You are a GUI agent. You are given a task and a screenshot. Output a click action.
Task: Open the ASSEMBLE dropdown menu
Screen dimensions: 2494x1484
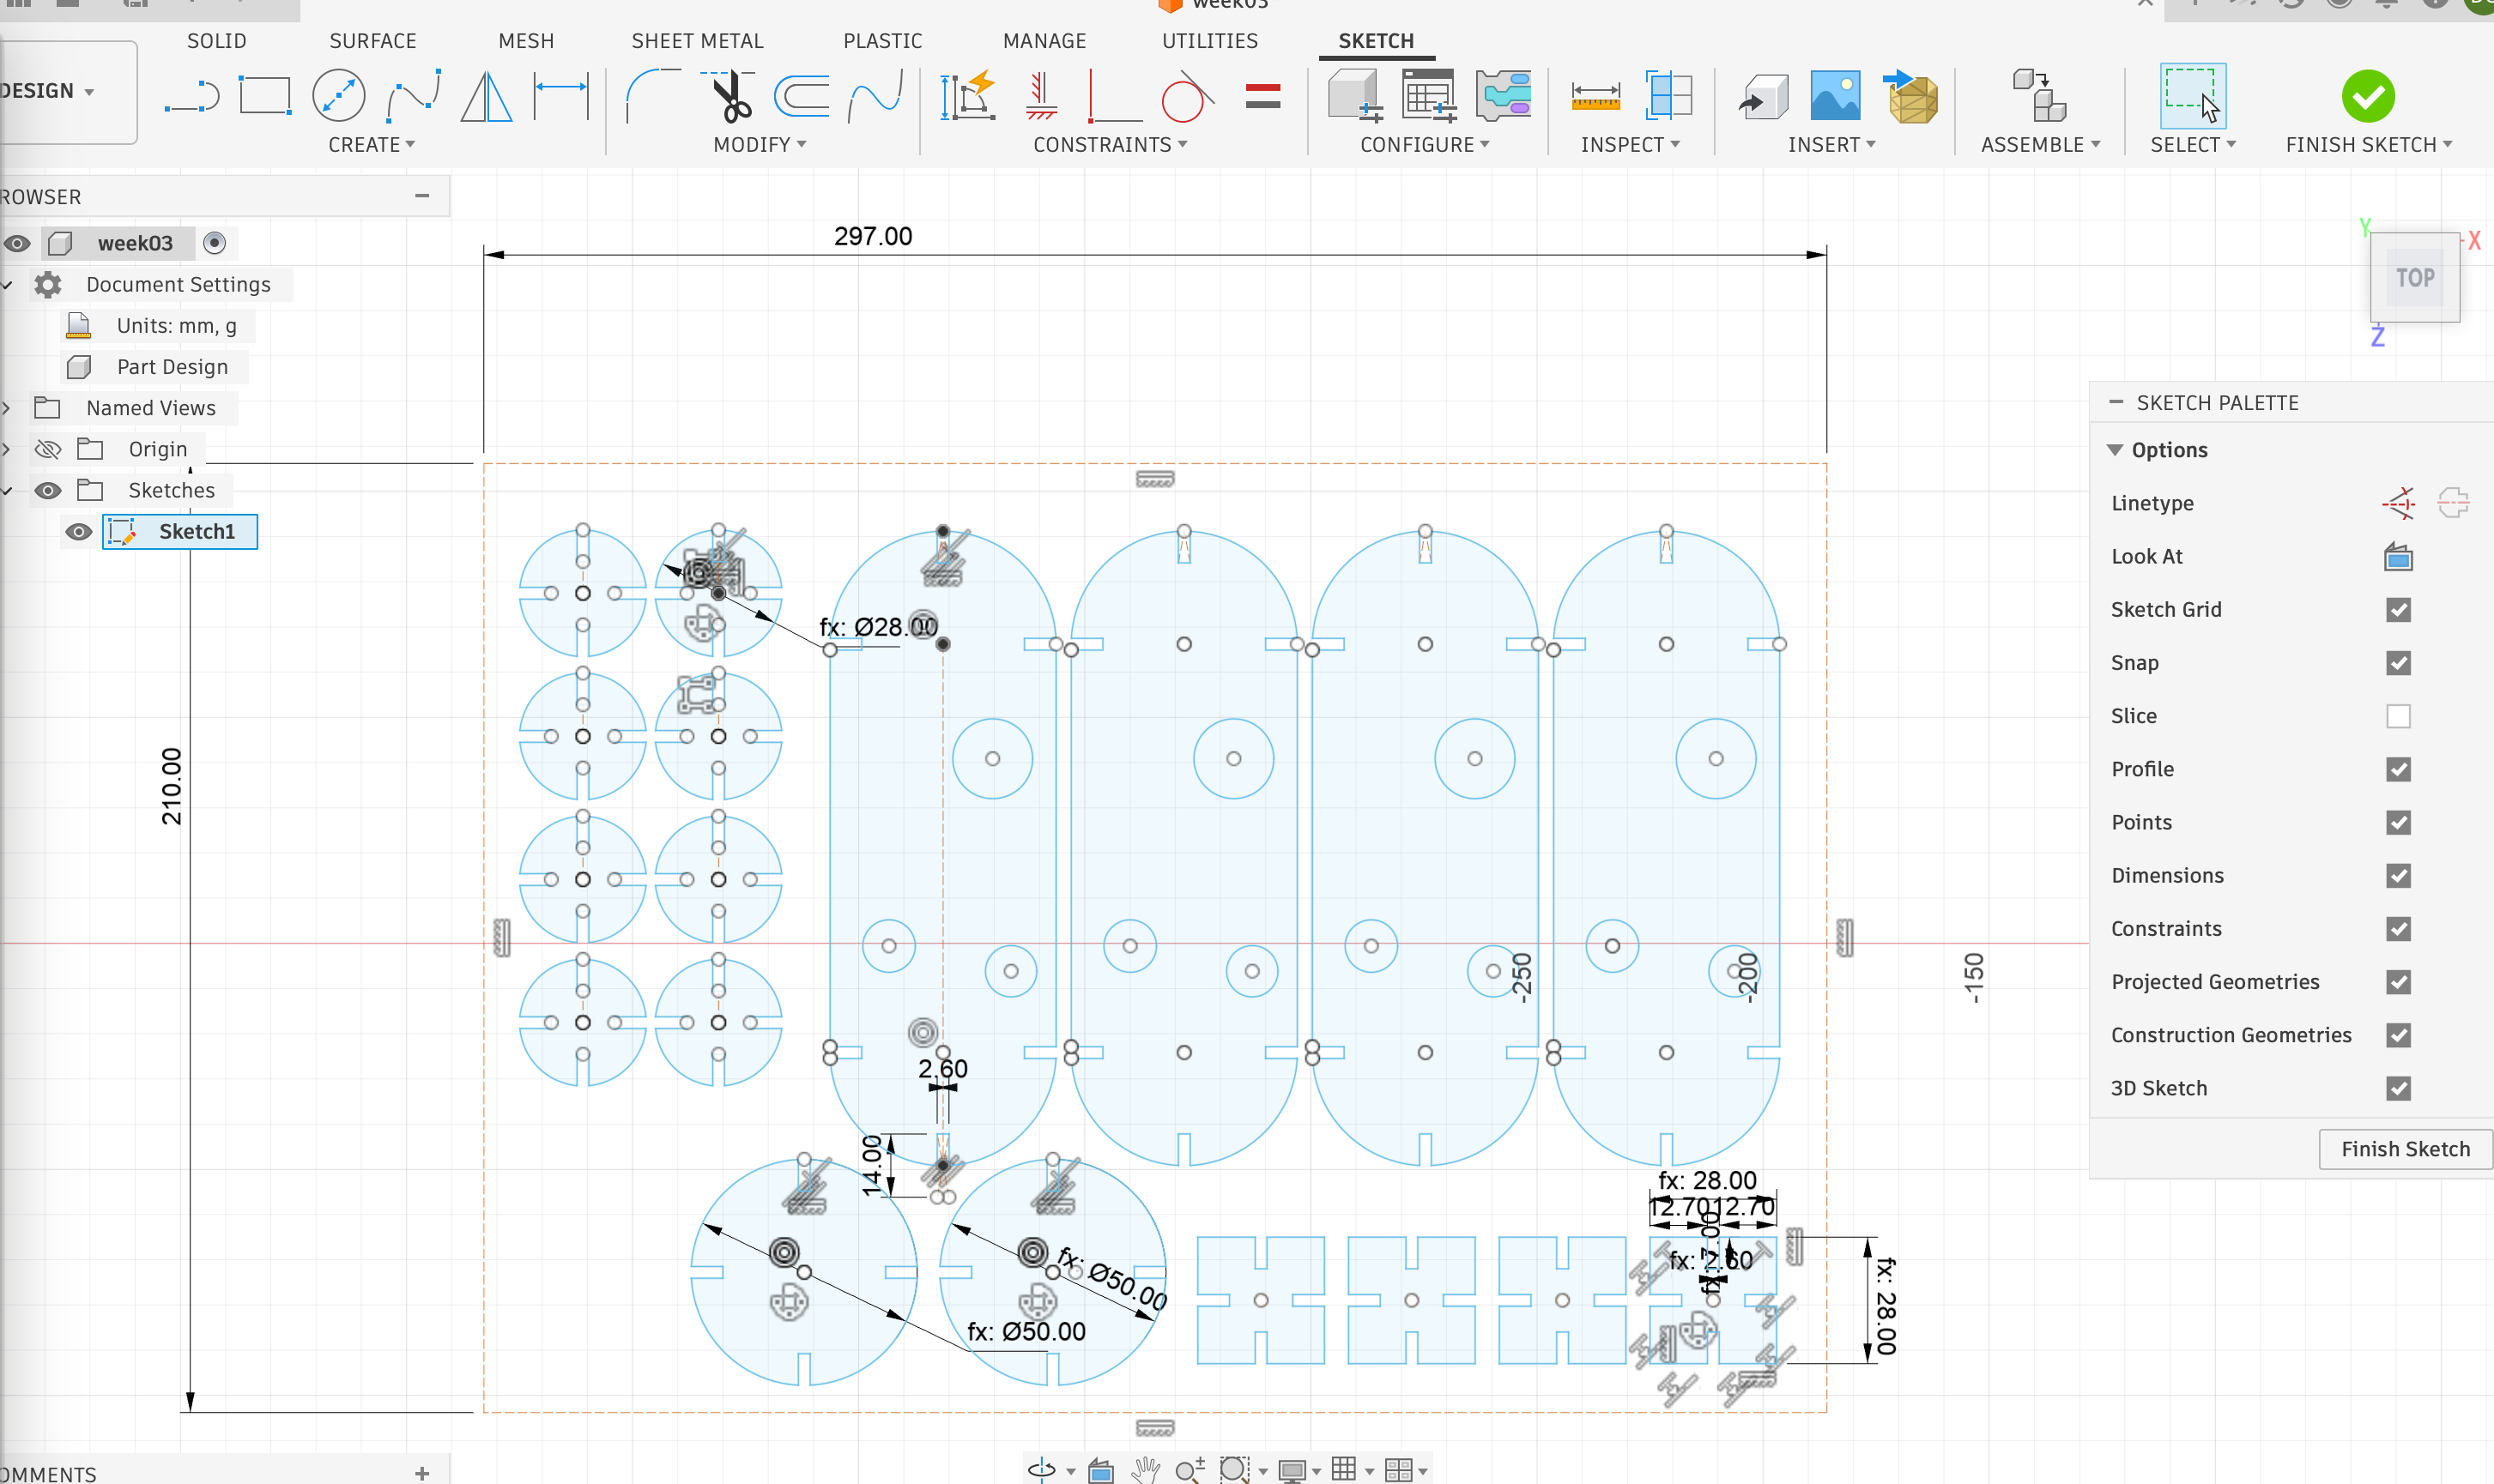point(2040,145)
